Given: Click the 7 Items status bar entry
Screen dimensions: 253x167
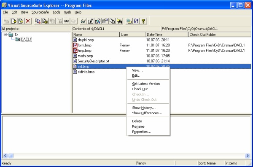Looking at the screenshot, I should [235, 163].
